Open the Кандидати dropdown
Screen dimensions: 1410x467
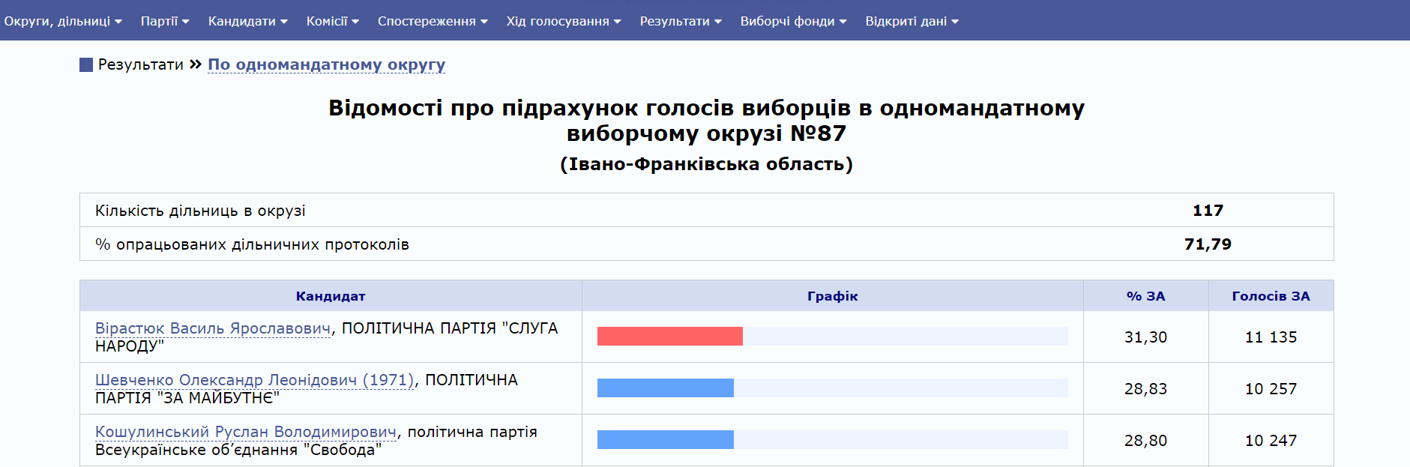pyautogui.click(x=247, y=21)
